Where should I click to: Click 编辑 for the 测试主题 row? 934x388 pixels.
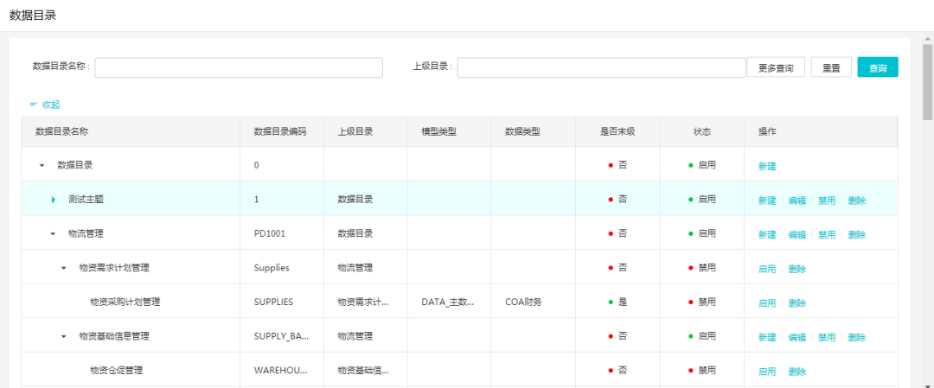pos(796,200)
